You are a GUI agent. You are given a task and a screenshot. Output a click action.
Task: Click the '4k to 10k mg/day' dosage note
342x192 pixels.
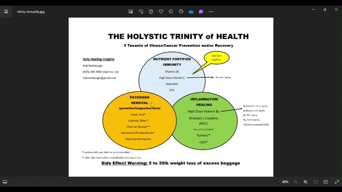[x=223, y=77]
